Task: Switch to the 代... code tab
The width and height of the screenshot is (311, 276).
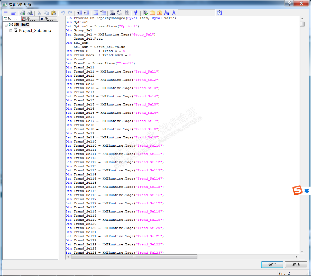Action: point(48,19)
